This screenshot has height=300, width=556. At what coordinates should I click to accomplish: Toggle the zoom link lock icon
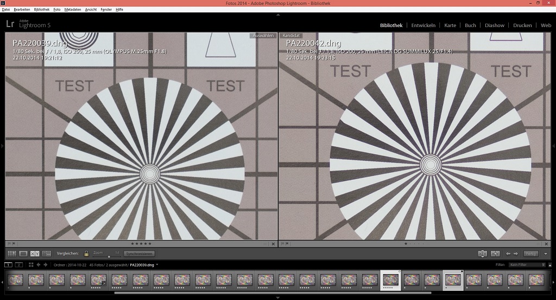pos(86,253)
